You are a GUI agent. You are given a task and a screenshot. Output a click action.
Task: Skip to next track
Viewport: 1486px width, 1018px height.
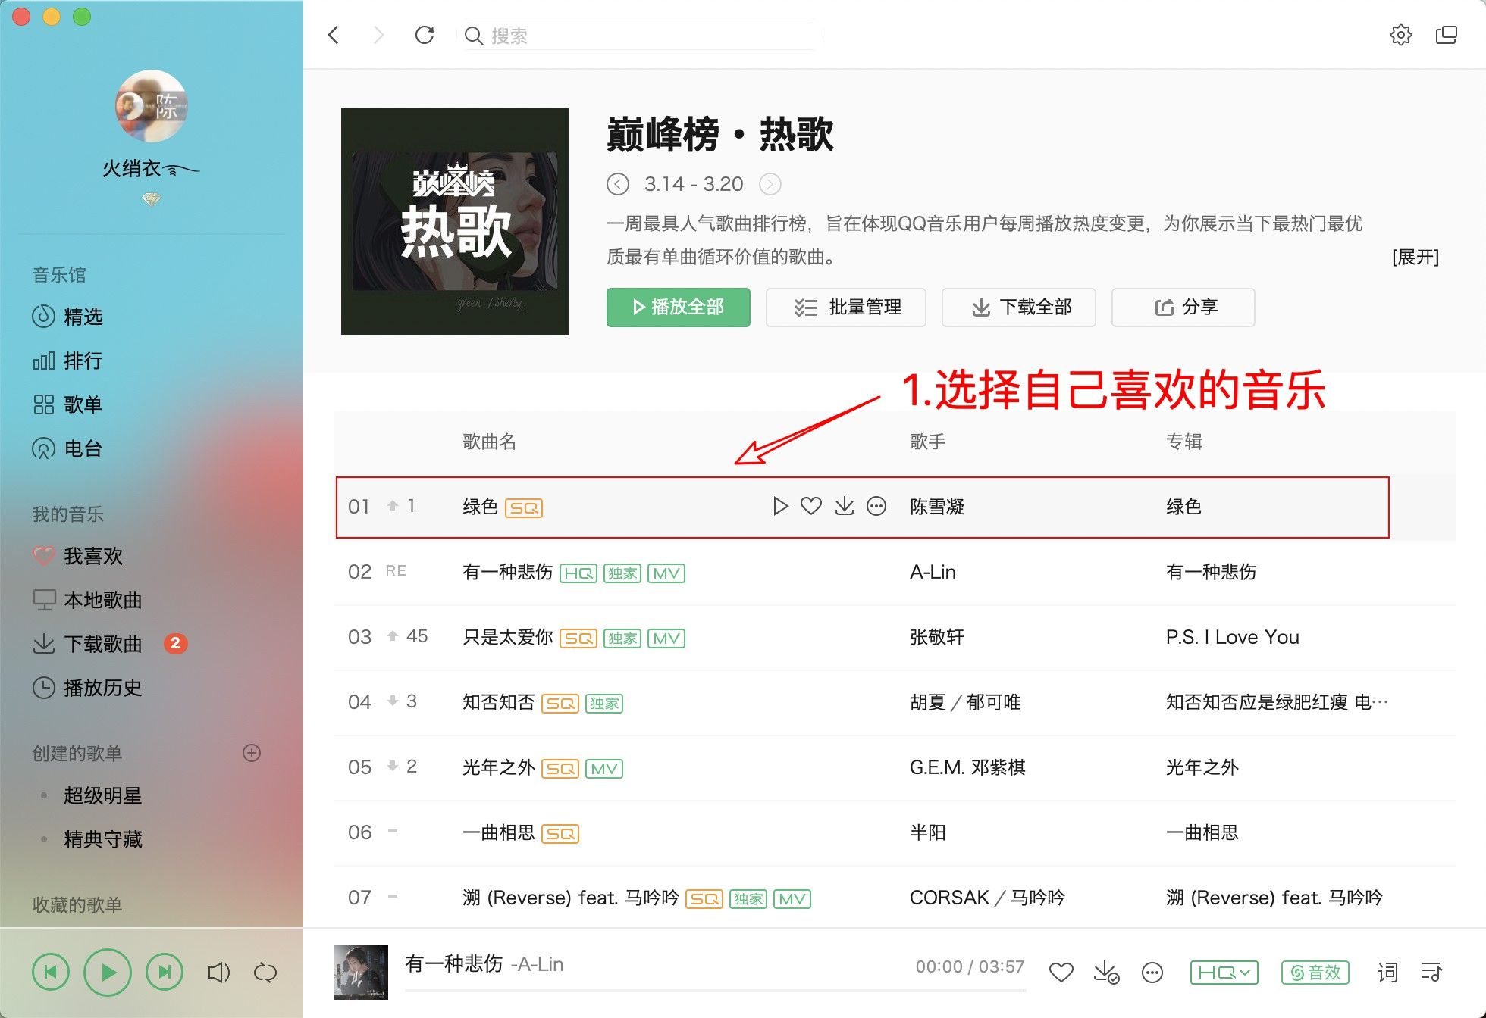click(x=165, y=972)
